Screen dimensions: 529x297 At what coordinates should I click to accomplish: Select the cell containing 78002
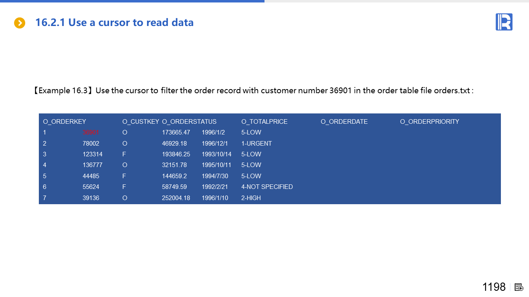[x=91, y=144]
